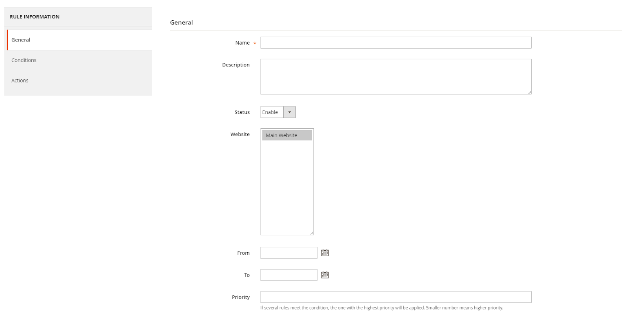The image size is (626, 320).
Task: Click empty area in Website listbox
Action: pos(287,187)
